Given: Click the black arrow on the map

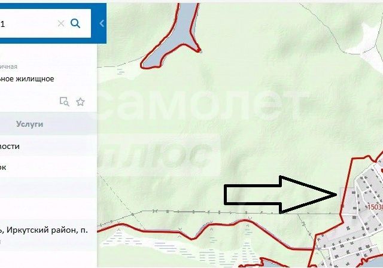Looking at the screenshot, I should tap(281, 194).
